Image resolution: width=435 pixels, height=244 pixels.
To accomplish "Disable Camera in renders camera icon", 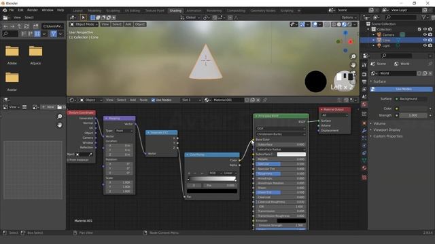I will (430, 35).
